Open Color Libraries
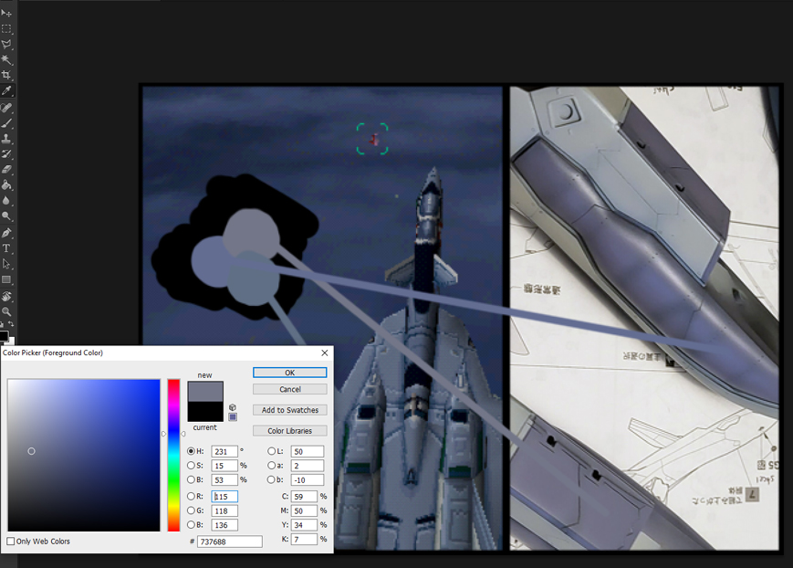 [290, 431]
